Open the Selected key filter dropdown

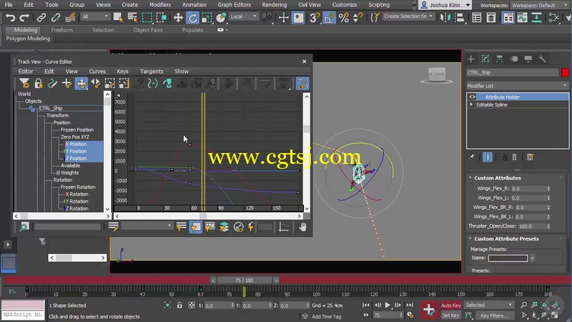(488, 305)
